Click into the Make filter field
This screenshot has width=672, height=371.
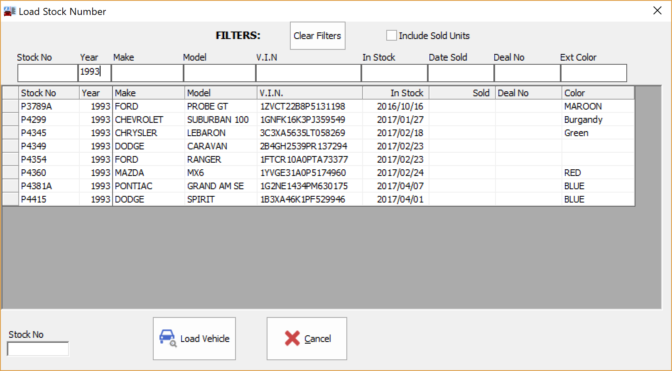click(147, 73)
